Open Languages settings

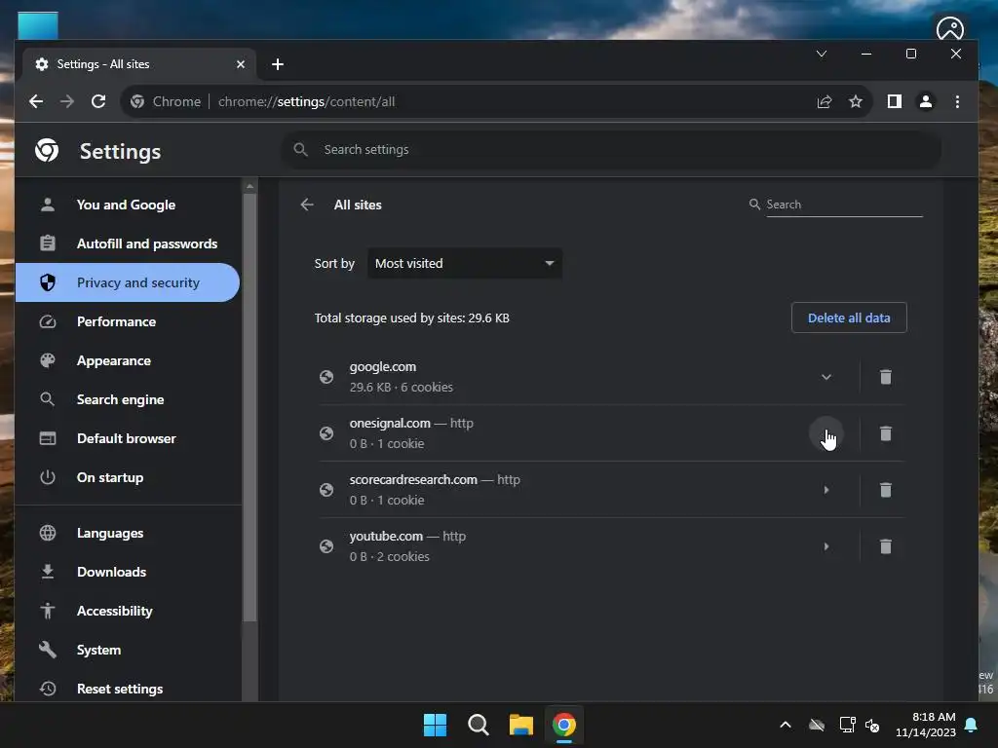pyautogui.click(x=109, y=533)
